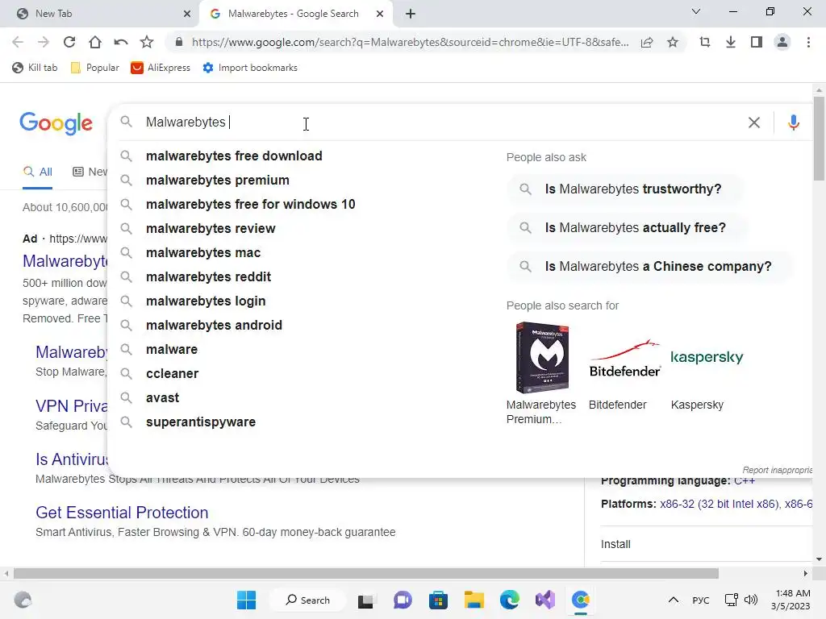Image resolution: width=826 pixels, height=619 pixels.
Task: Open File Explorer from the taskbar
Action: click(473, 600)
